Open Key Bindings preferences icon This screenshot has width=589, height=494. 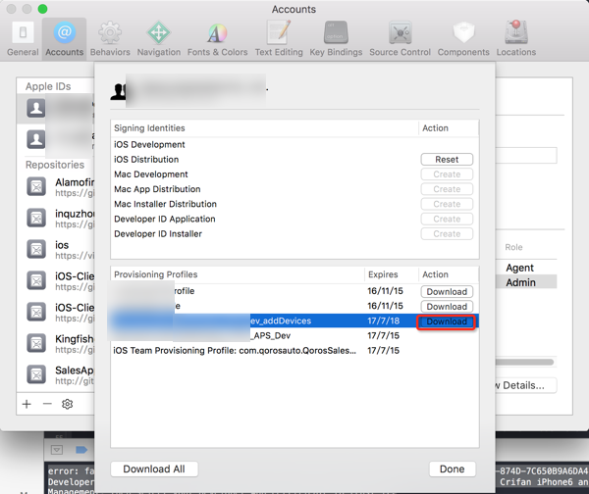point(336,39)
